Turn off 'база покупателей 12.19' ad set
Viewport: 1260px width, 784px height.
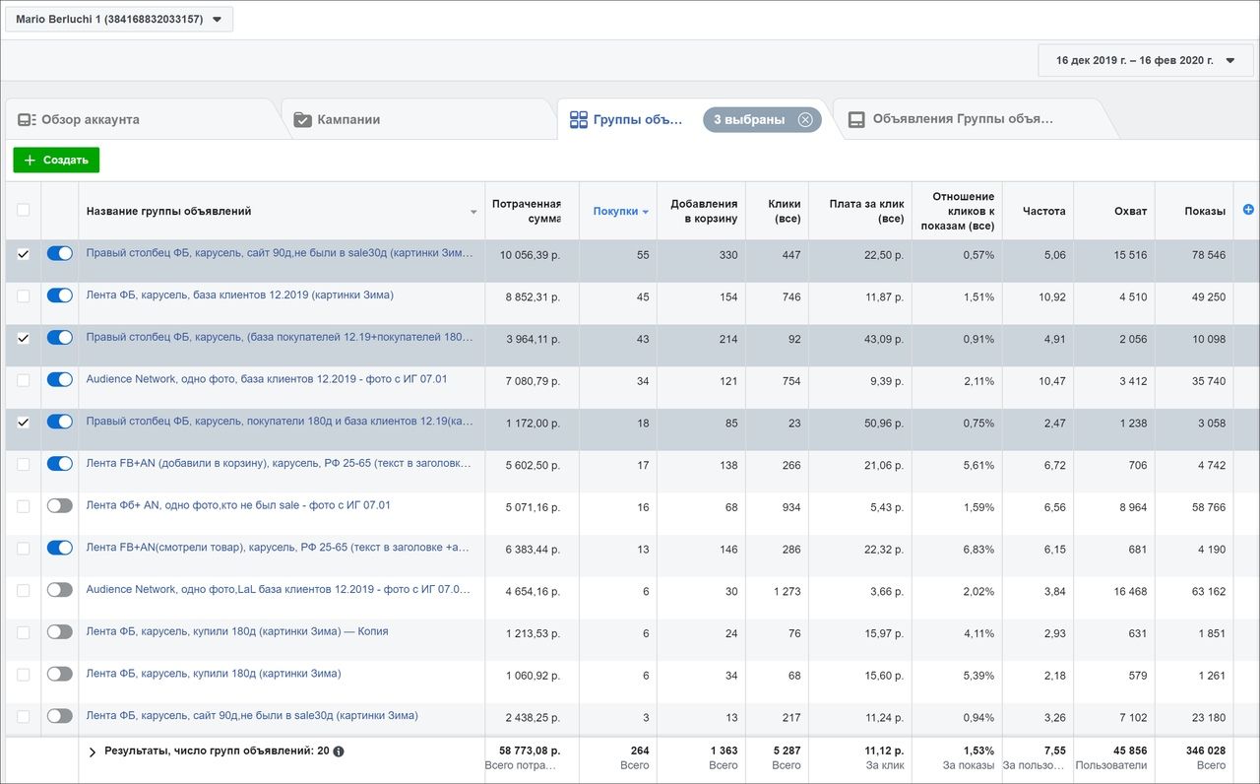pyautogui.click(x=60, y=338)
